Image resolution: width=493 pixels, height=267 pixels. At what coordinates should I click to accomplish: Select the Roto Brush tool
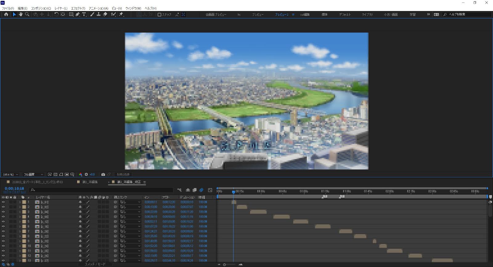(113, 14)
